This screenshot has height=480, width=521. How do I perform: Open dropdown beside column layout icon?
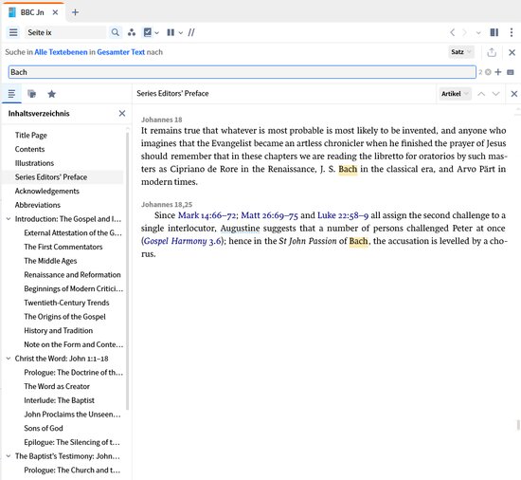click(x=180, y=32)
